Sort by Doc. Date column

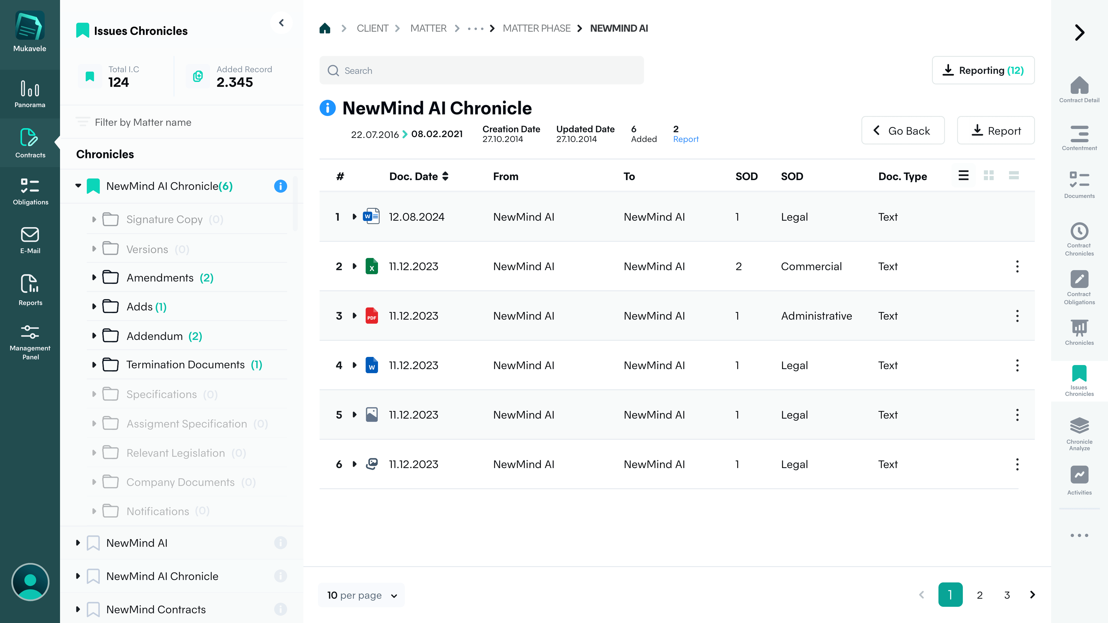[x=445, y=176]
